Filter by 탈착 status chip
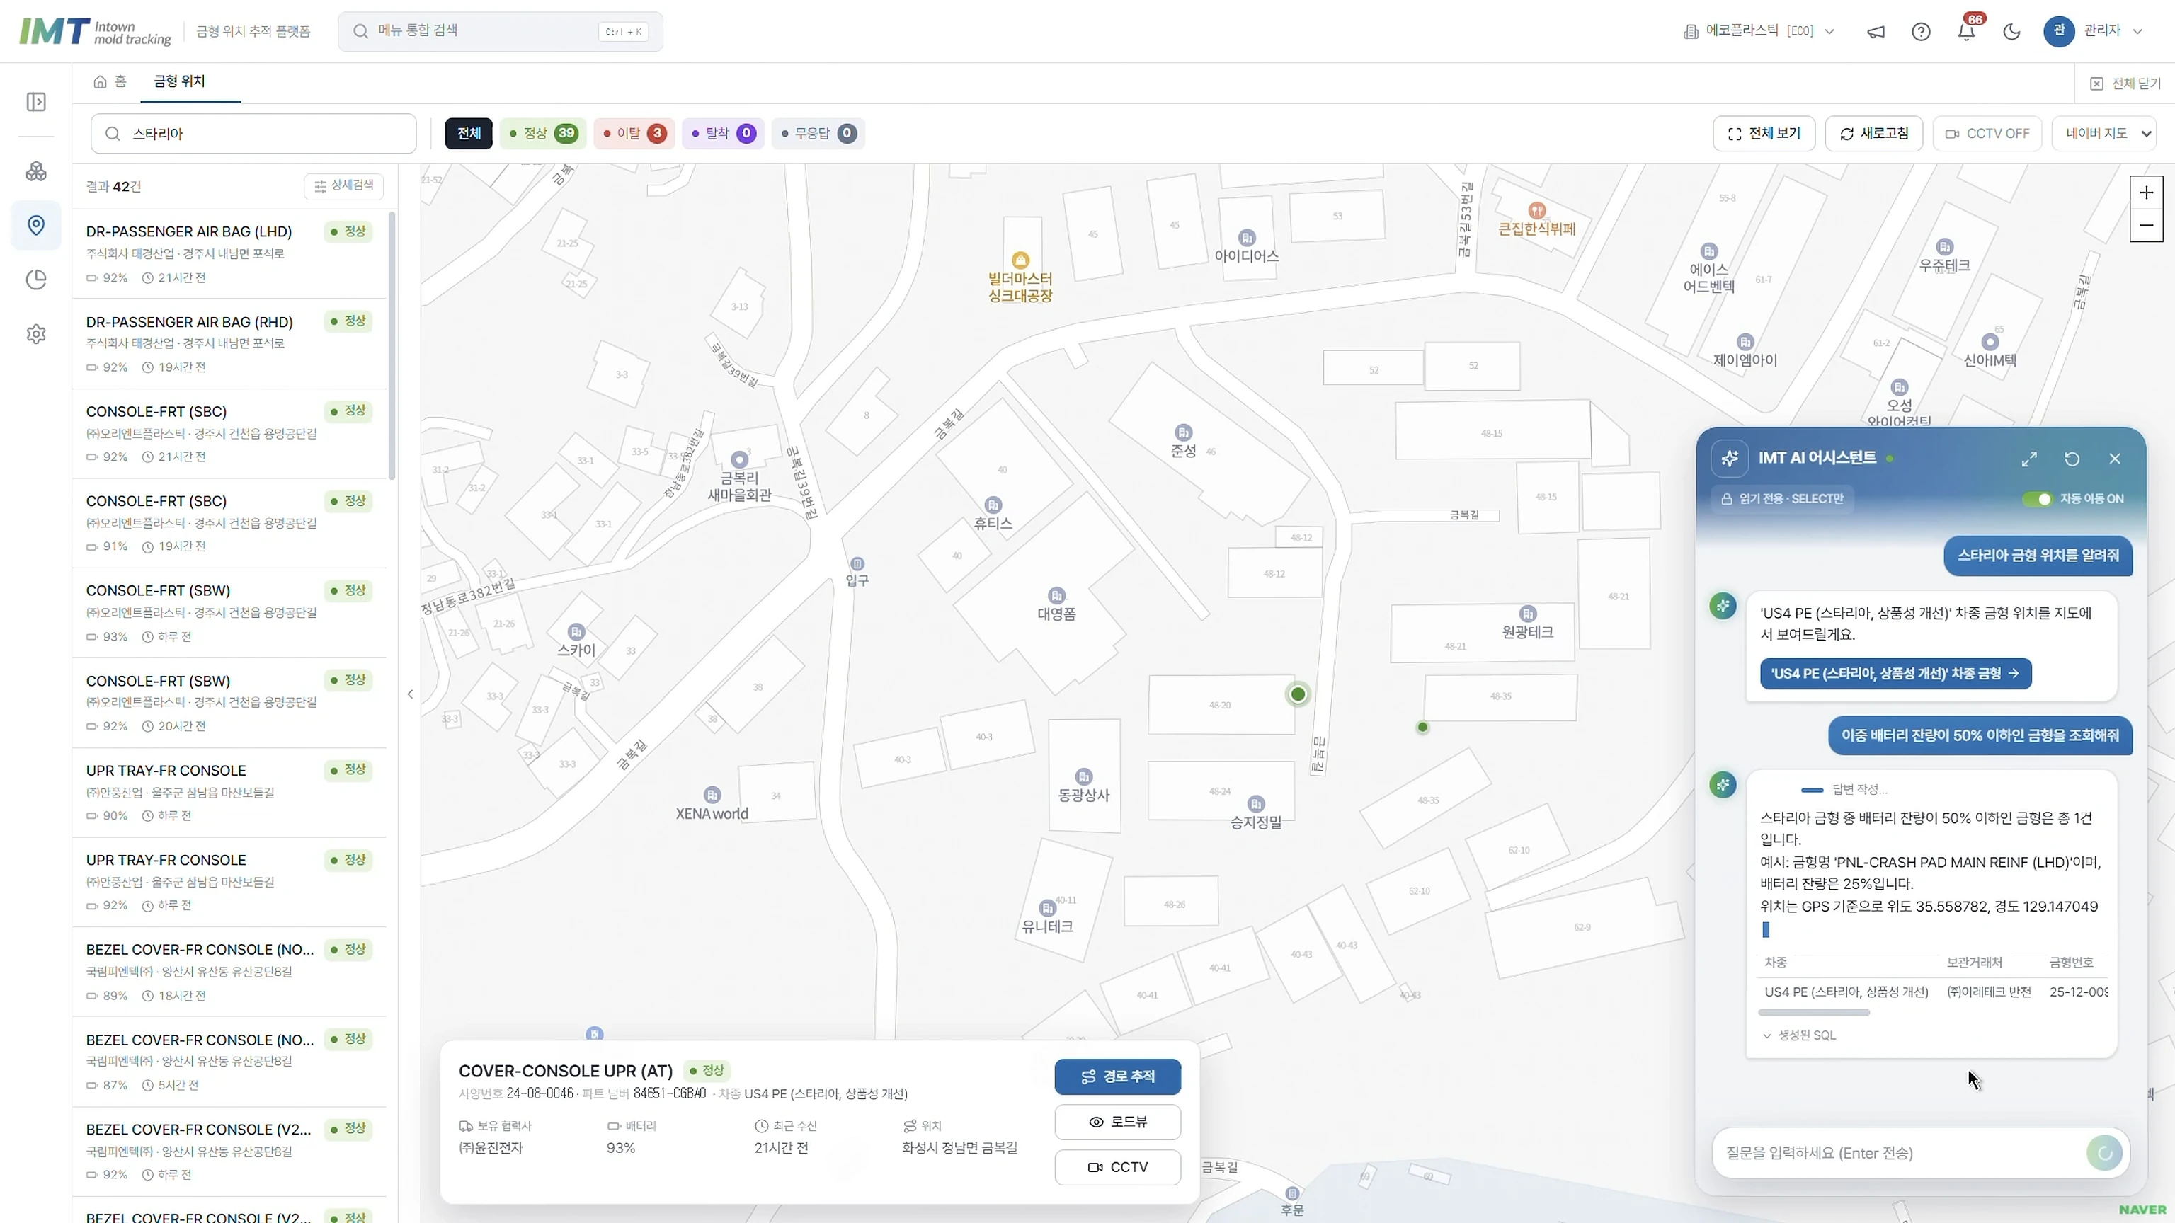Image resolution: width=2175 pixels, height=1223 pixels. (x=723, y=133)
